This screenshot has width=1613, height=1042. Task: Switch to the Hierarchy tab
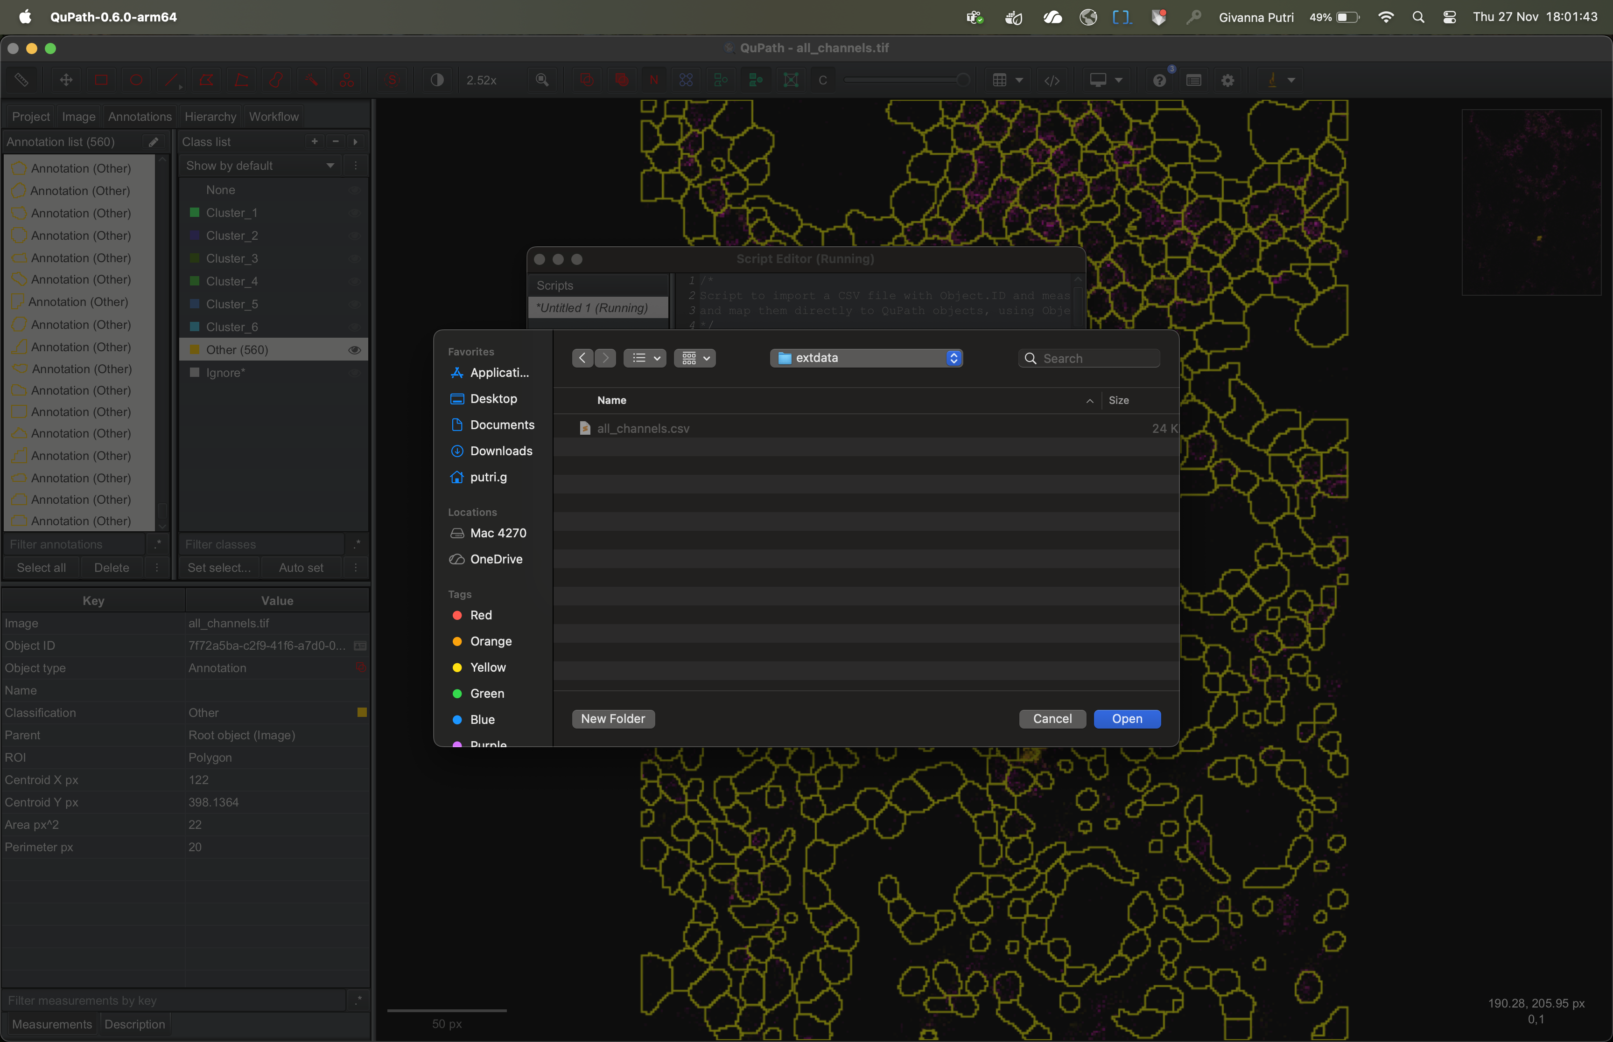pyautogui.click(x=210, y=117)
